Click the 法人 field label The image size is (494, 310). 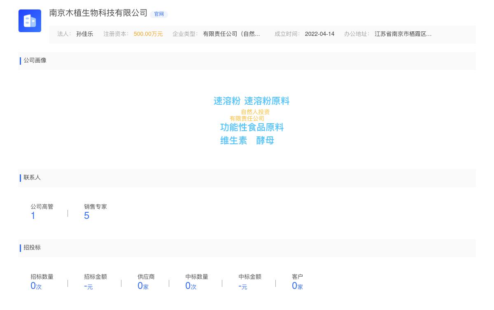tap(64, 34)
